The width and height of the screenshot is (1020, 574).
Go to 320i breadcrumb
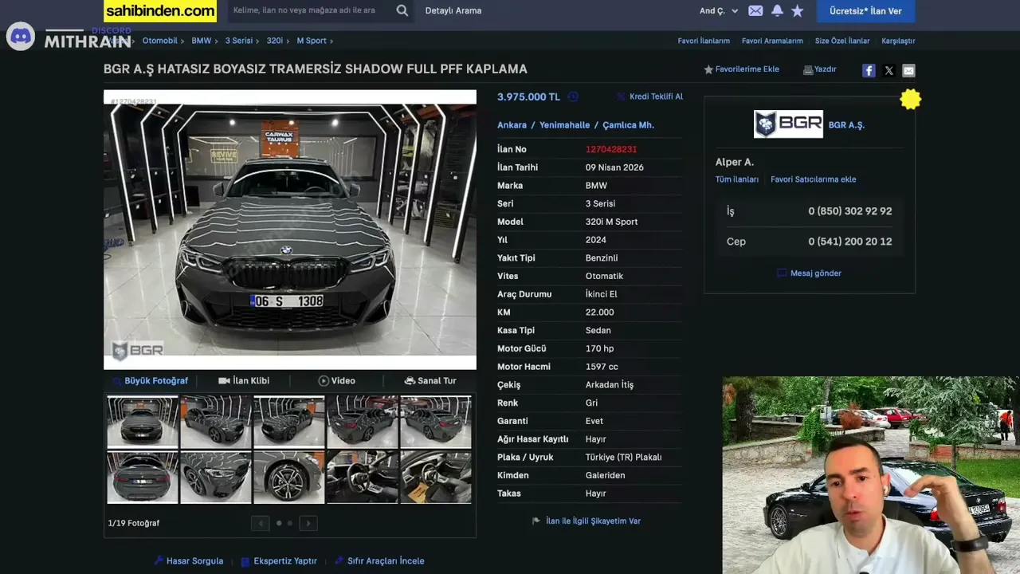click(x=275, y=41)
